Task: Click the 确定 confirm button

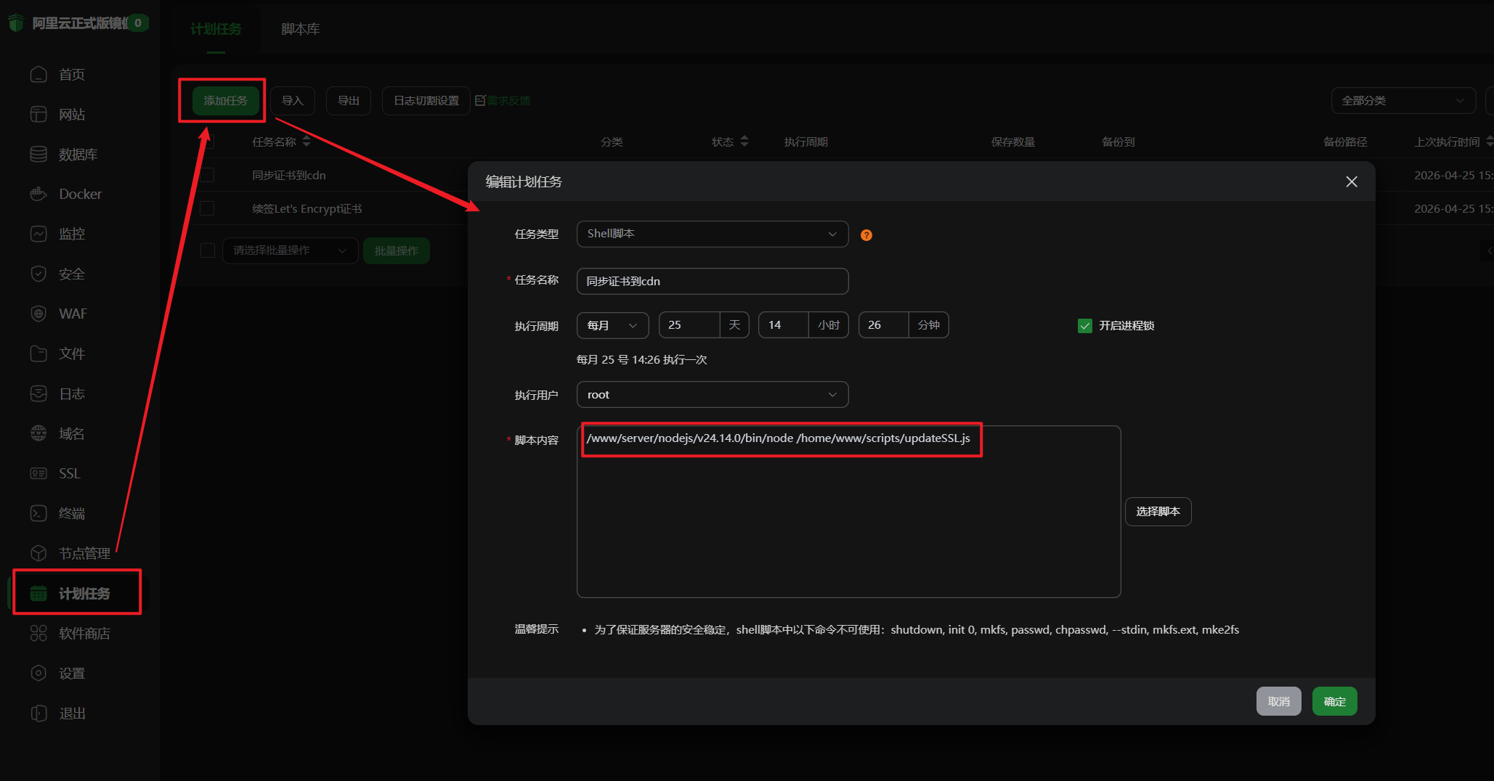Action: click(1333, 701)
